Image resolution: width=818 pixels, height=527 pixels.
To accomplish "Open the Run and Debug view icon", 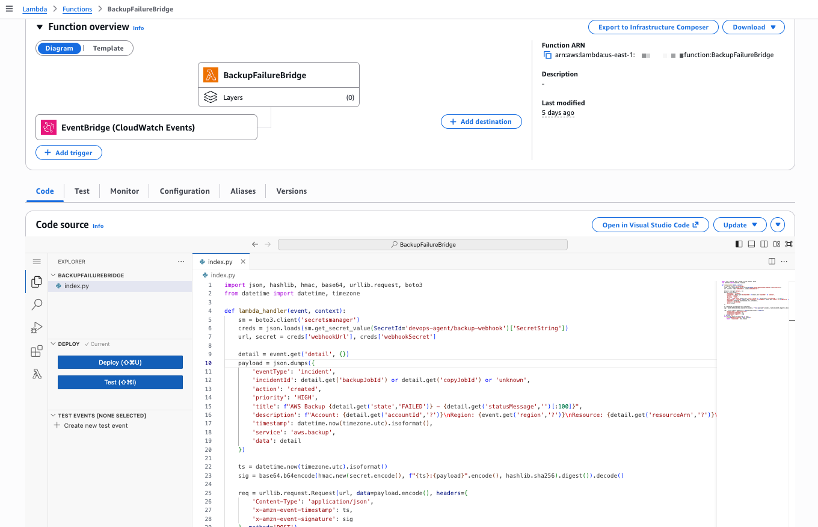I will click(x=37, y=328).
